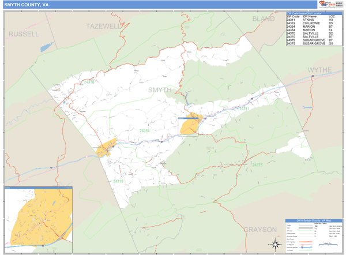
Task: Click the GRAYSON county label
Action: point(260,230)
